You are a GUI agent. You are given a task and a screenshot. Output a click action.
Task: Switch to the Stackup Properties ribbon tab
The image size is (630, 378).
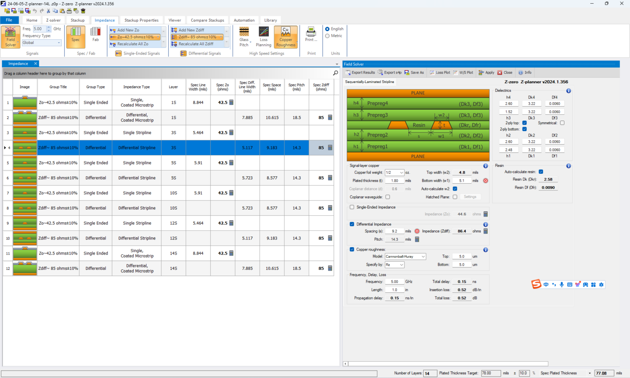tap(141, 20)
